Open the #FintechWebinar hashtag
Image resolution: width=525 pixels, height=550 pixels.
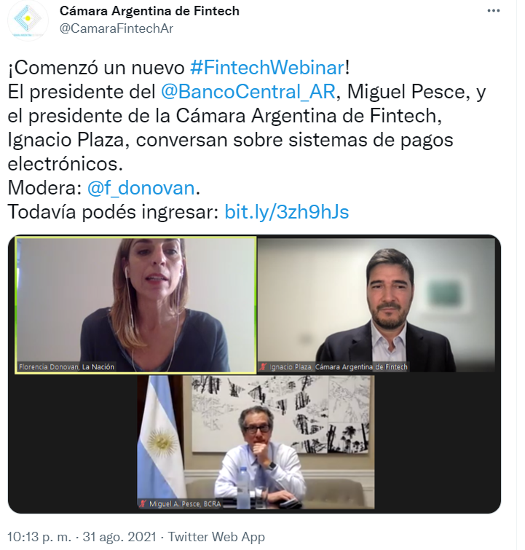(267, 67)
